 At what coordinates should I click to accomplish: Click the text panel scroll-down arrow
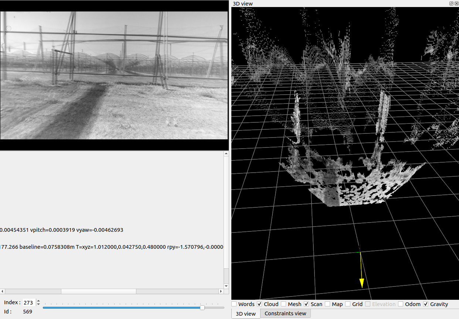pyautogui.click(x=226, y=286)
